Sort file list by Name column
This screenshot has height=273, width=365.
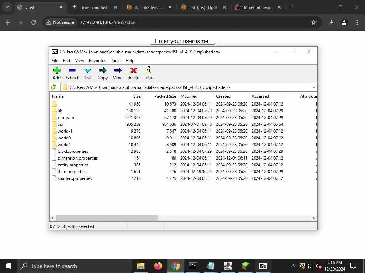point(78,96)
